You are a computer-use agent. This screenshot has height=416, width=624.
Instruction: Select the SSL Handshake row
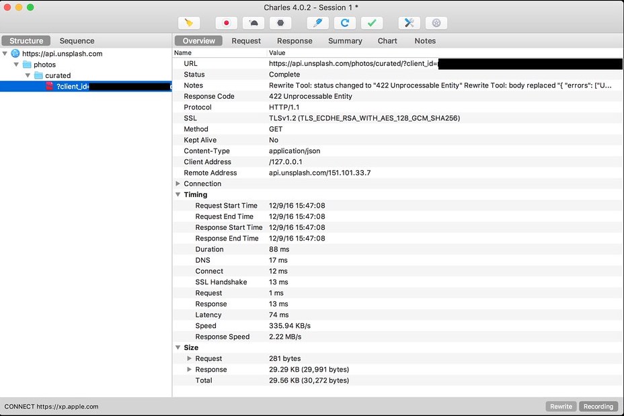pos(398,282)
